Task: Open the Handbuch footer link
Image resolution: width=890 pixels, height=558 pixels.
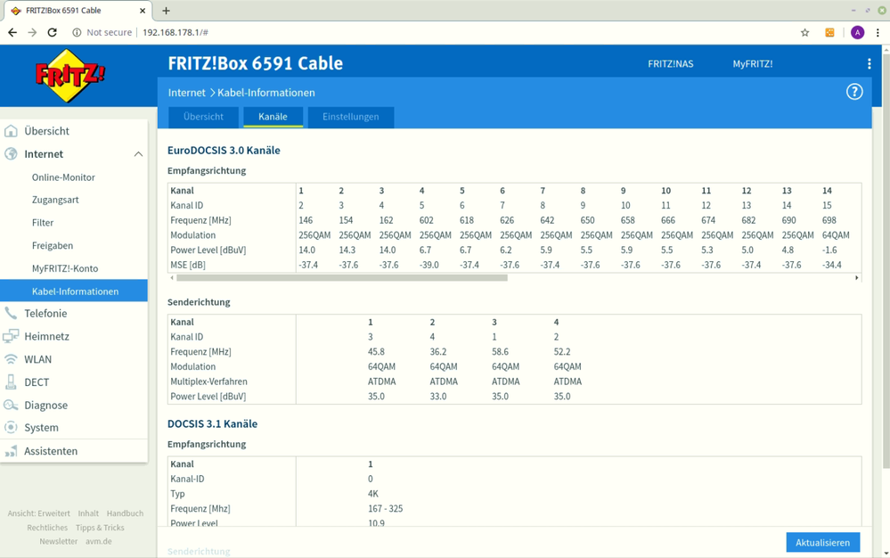Action: (x=125, y=513)
